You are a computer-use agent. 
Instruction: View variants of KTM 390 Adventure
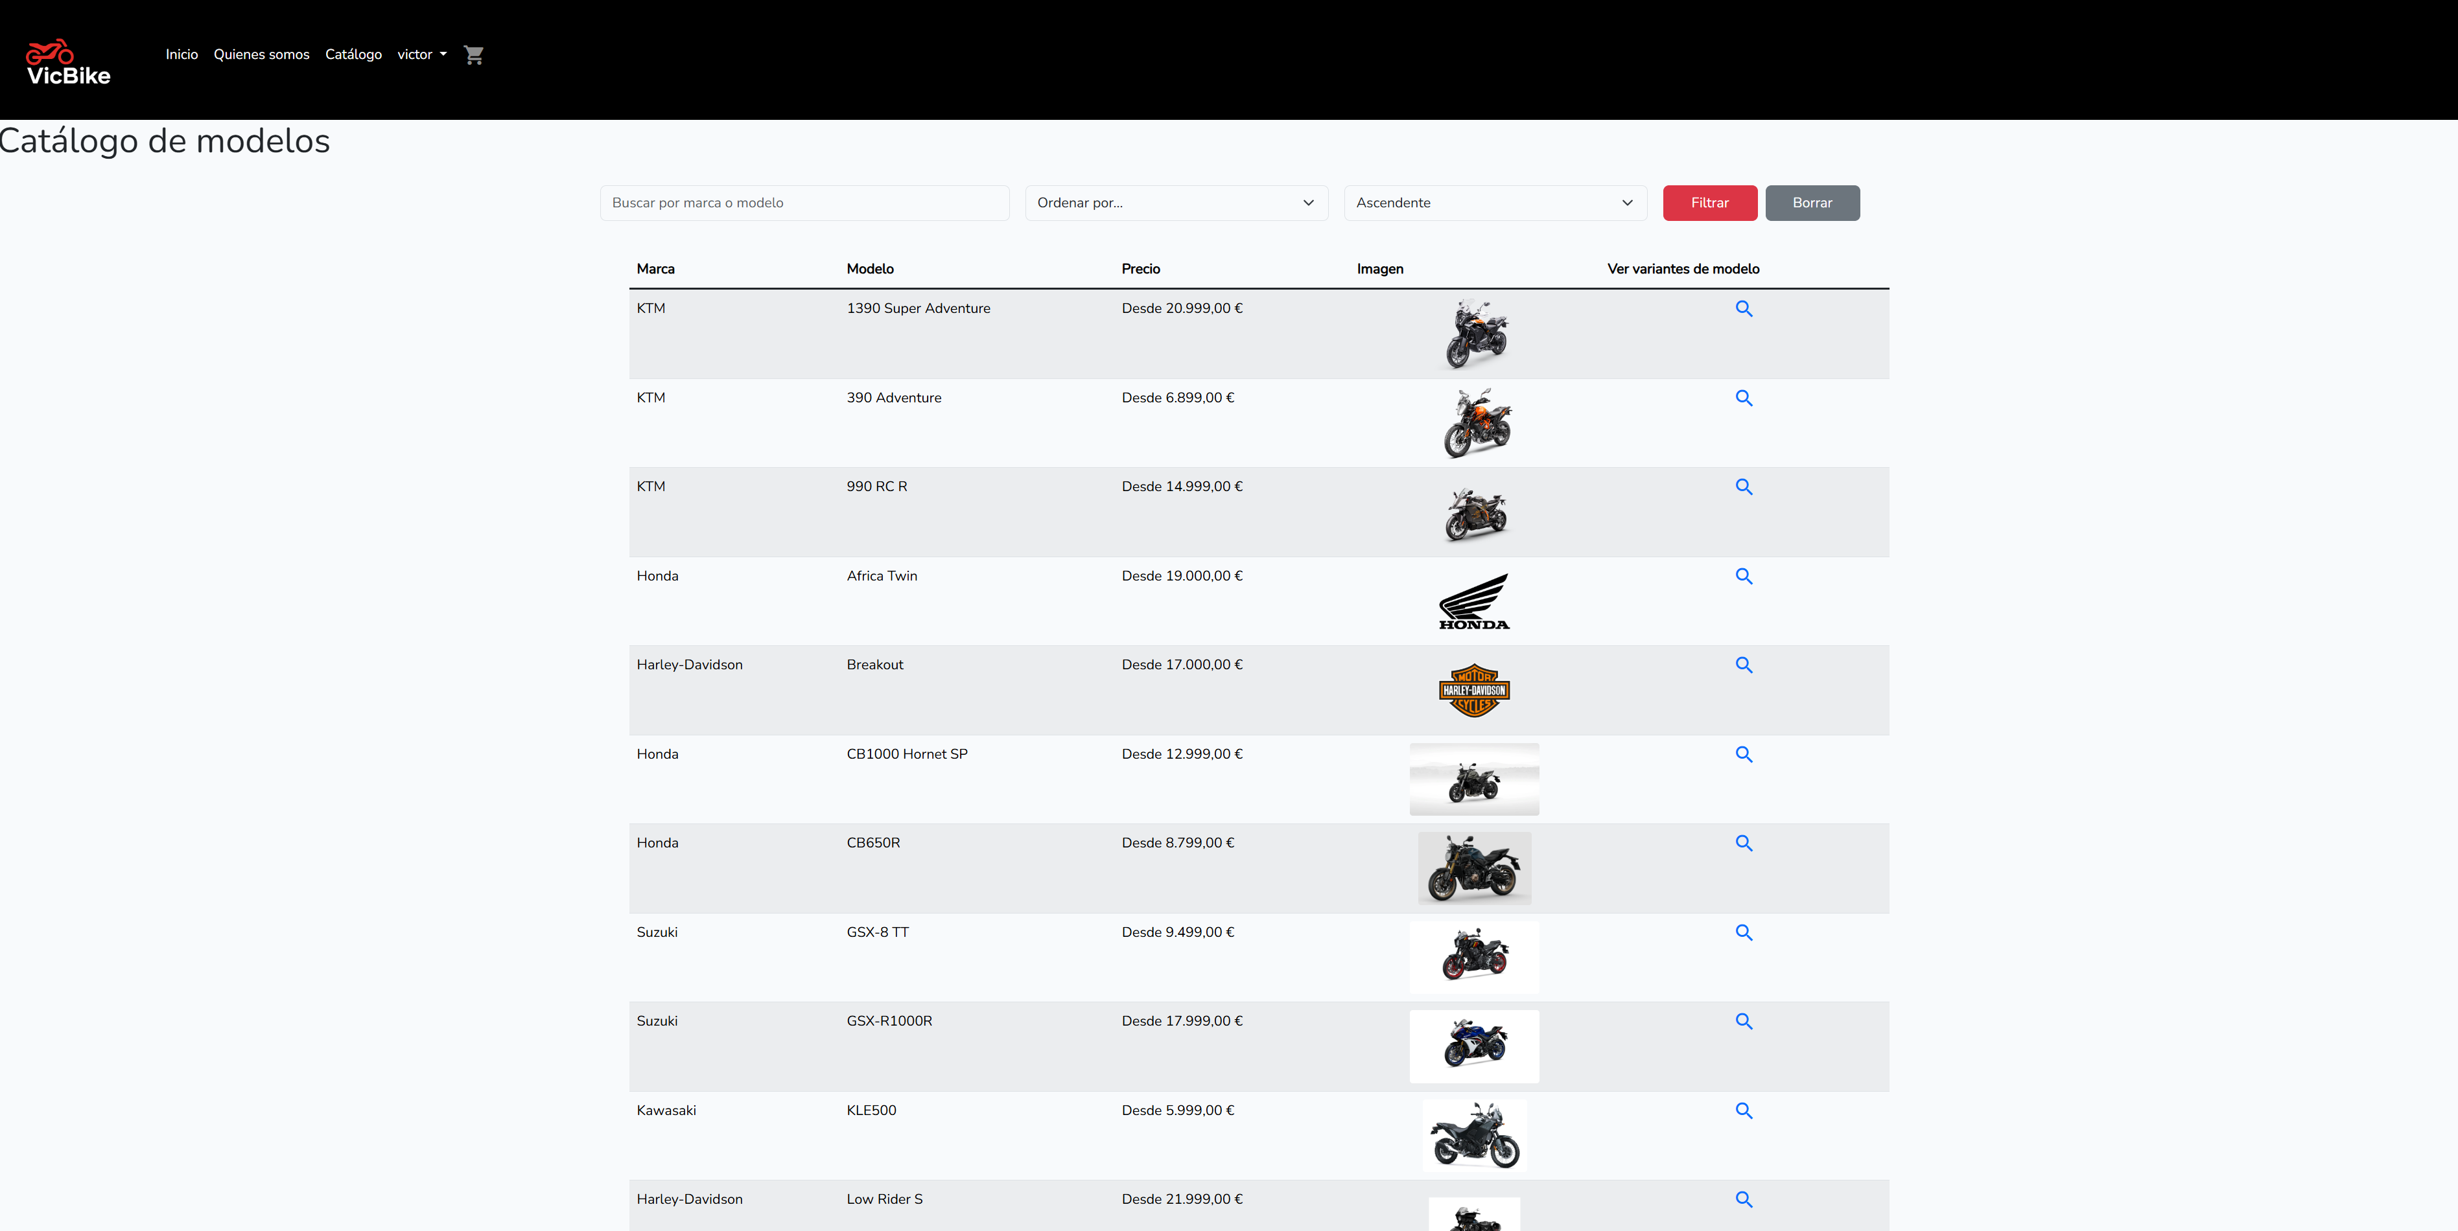click(x=1743, y=398)
